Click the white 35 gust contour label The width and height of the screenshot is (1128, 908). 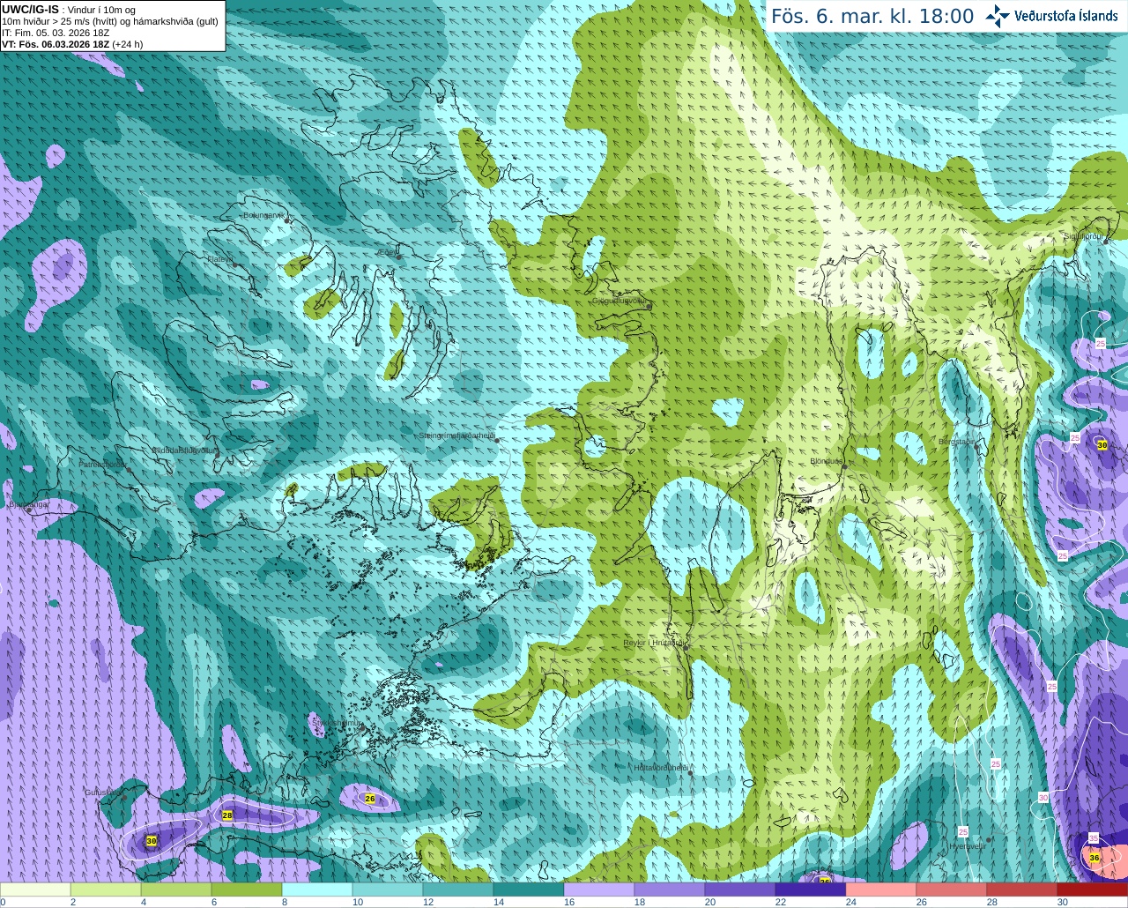click(x=1094, y=837)
